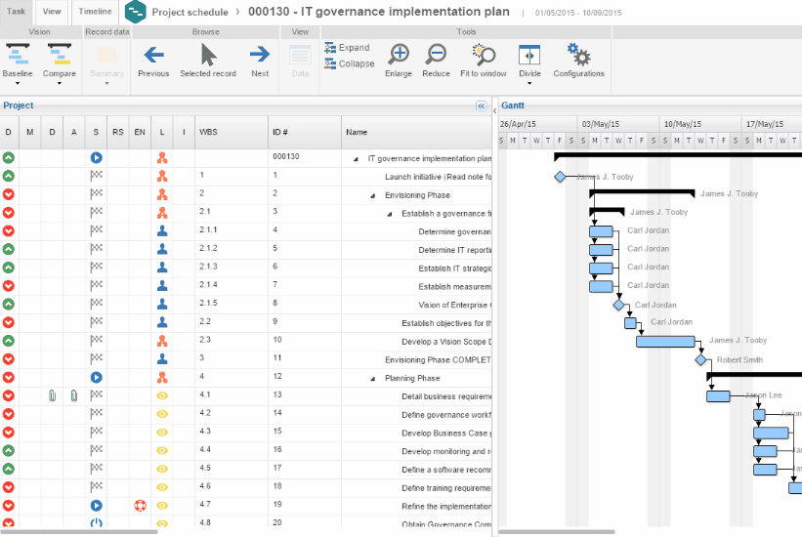Collapse the Planning Phase tree node
The width and height of the screenshot is (802, 537).
(373, 378)
